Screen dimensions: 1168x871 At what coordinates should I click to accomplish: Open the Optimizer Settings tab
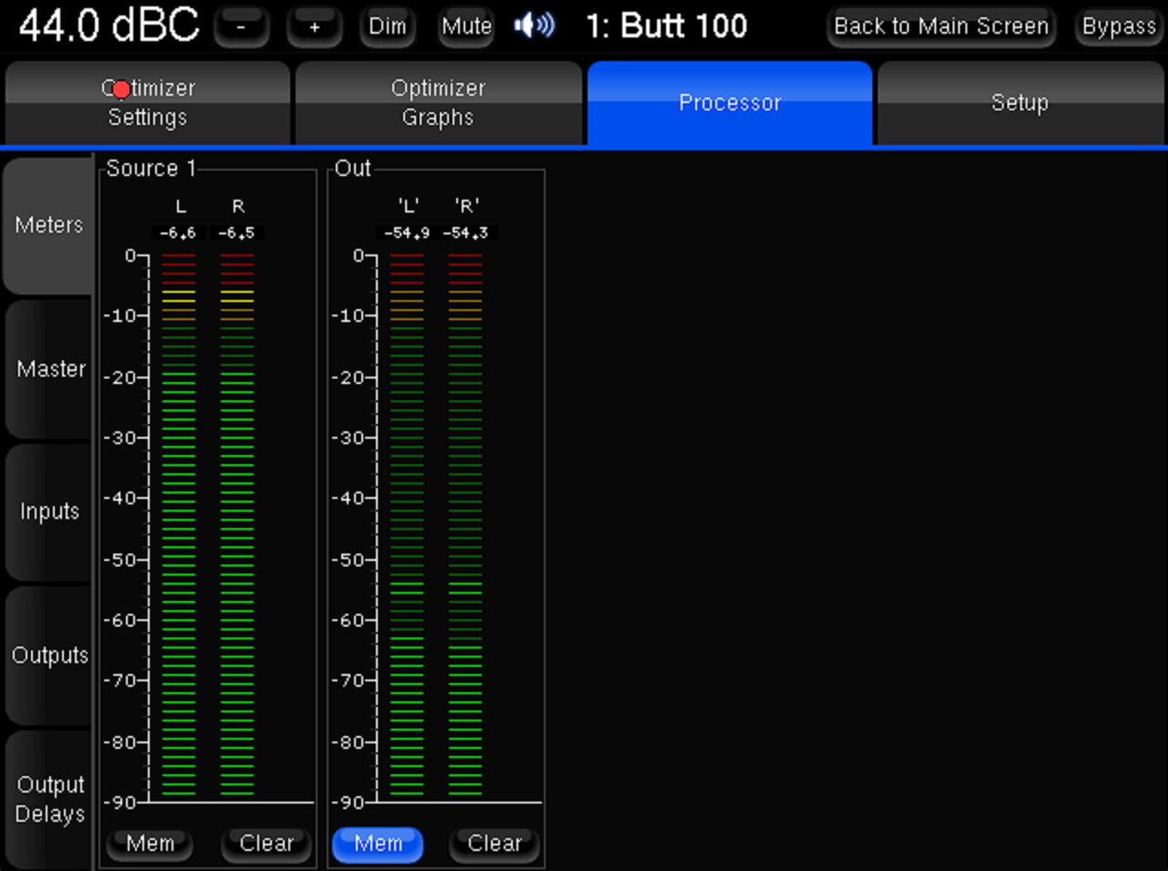point(148,103)
